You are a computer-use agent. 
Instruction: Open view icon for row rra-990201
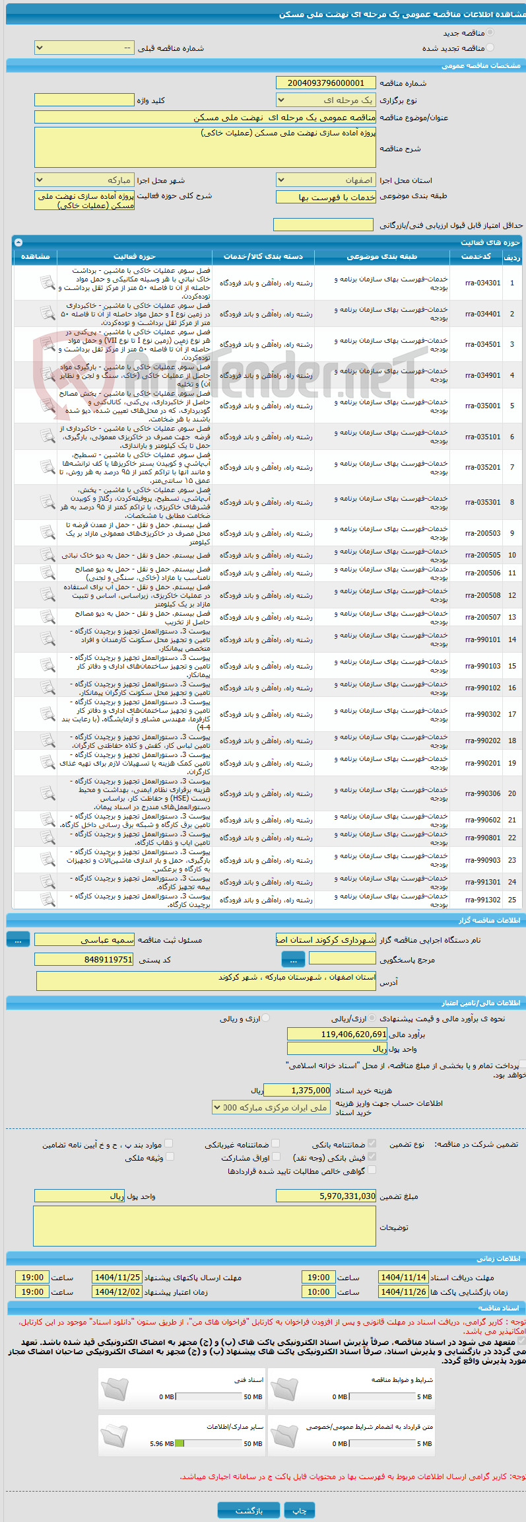point(47,763)
